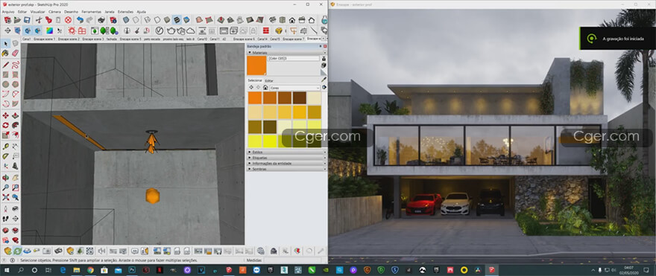Activate the arrow Select tool

pyautogui.click(x=5, y=43)
